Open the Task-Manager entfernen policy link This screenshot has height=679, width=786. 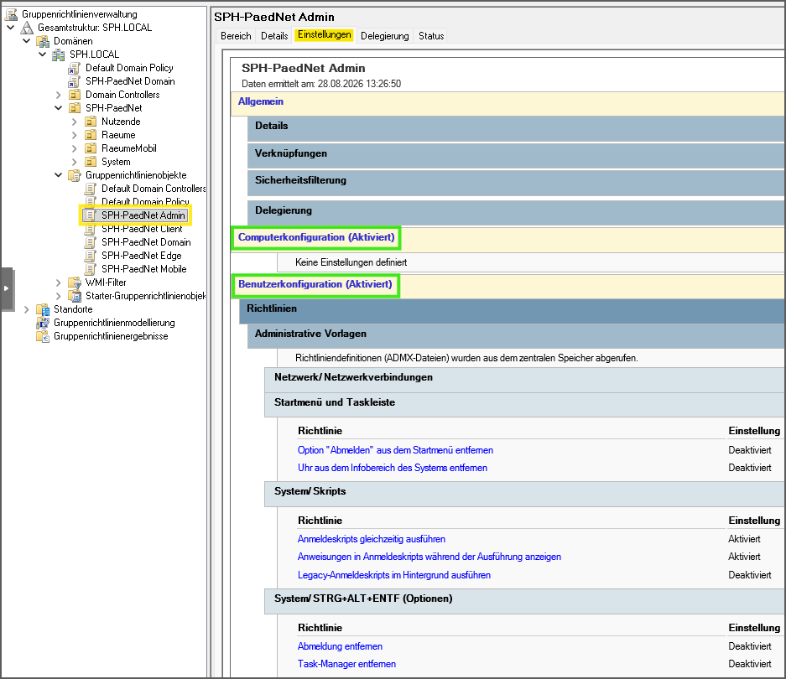[346, 664]
